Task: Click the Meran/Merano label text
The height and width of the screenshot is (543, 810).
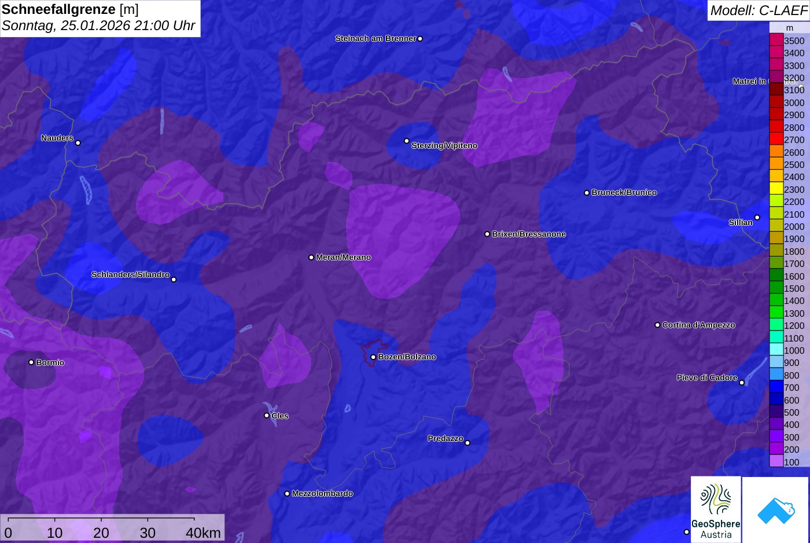Action: 344,258
